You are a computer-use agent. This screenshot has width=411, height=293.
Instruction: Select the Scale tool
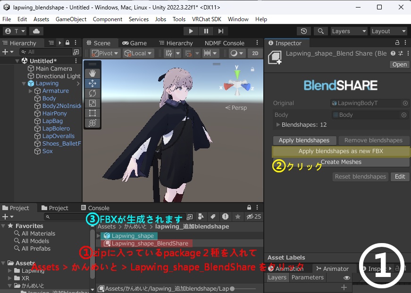(x=92, y=103)
